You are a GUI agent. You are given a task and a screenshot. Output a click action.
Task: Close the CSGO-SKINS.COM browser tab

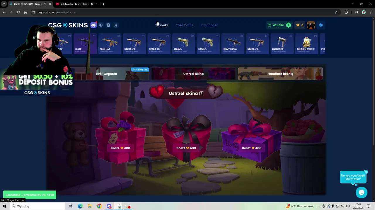[x=50, y=4]
